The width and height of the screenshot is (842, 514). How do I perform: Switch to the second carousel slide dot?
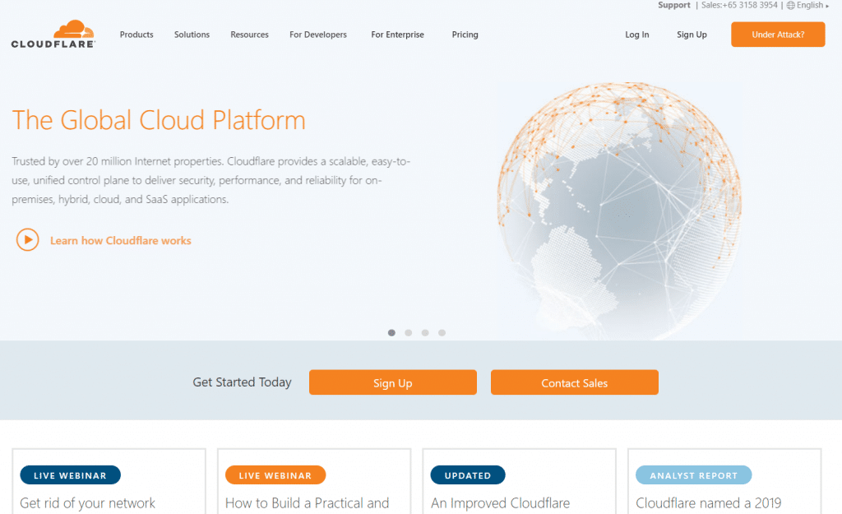click(408, 333)
